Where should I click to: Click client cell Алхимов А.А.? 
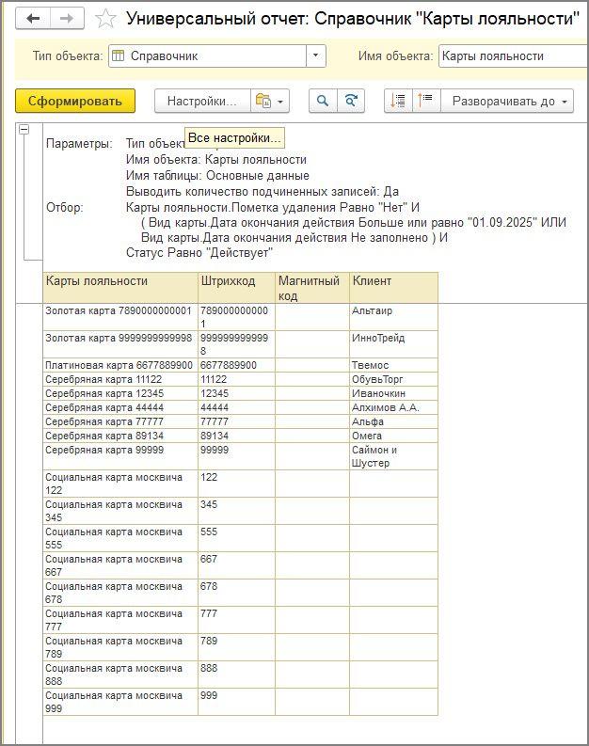[x=393, y=407]
